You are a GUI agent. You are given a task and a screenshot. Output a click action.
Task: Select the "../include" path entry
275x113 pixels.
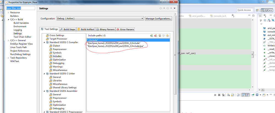[x=128, y=40]
